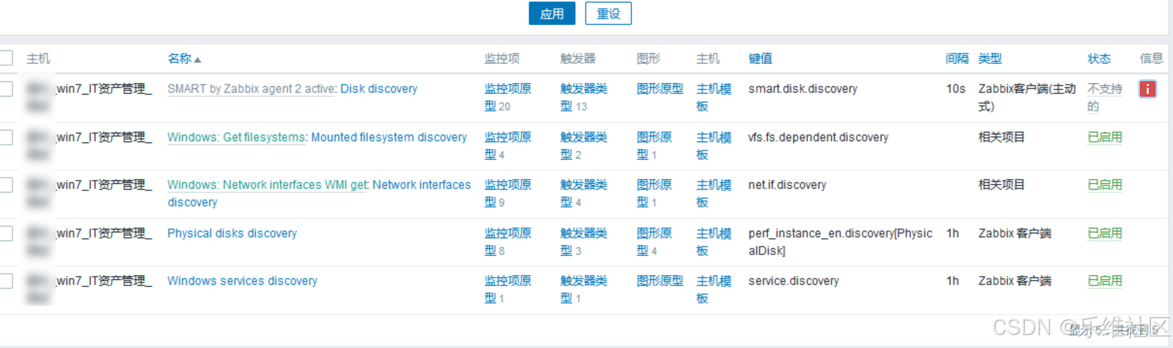
Task: Open 图形原型 4 for Physical disks discovery
Action: pyautogui.click(x=654, y=241)
